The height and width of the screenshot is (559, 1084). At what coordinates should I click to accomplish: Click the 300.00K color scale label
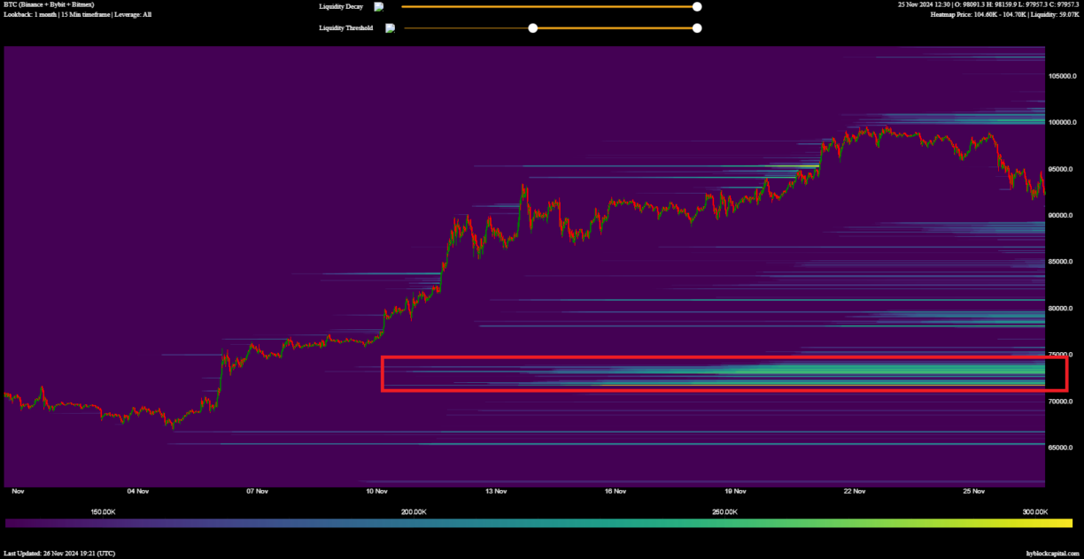tap(1034, 512)
